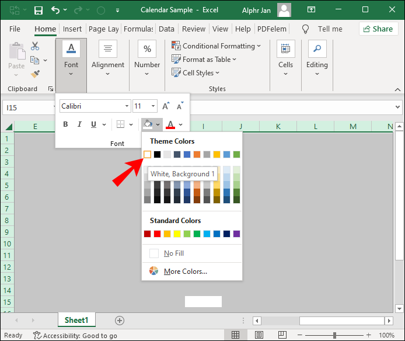Open the Calibri font name dropdown
The image size is (405, 341).
tap(127, 106)
